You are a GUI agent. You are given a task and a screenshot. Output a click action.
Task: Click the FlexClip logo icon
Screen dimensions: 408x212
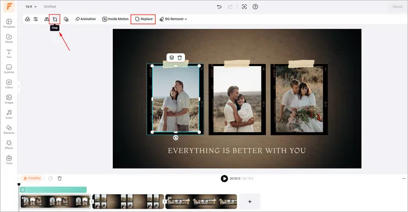(9, 7)
